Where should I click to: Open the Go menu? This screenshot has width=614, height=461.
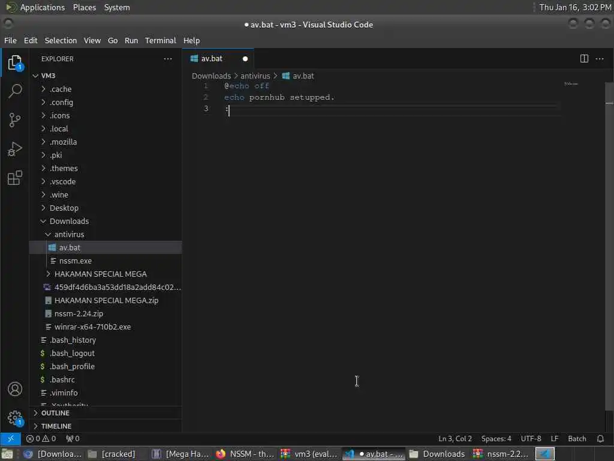point(113,40)
